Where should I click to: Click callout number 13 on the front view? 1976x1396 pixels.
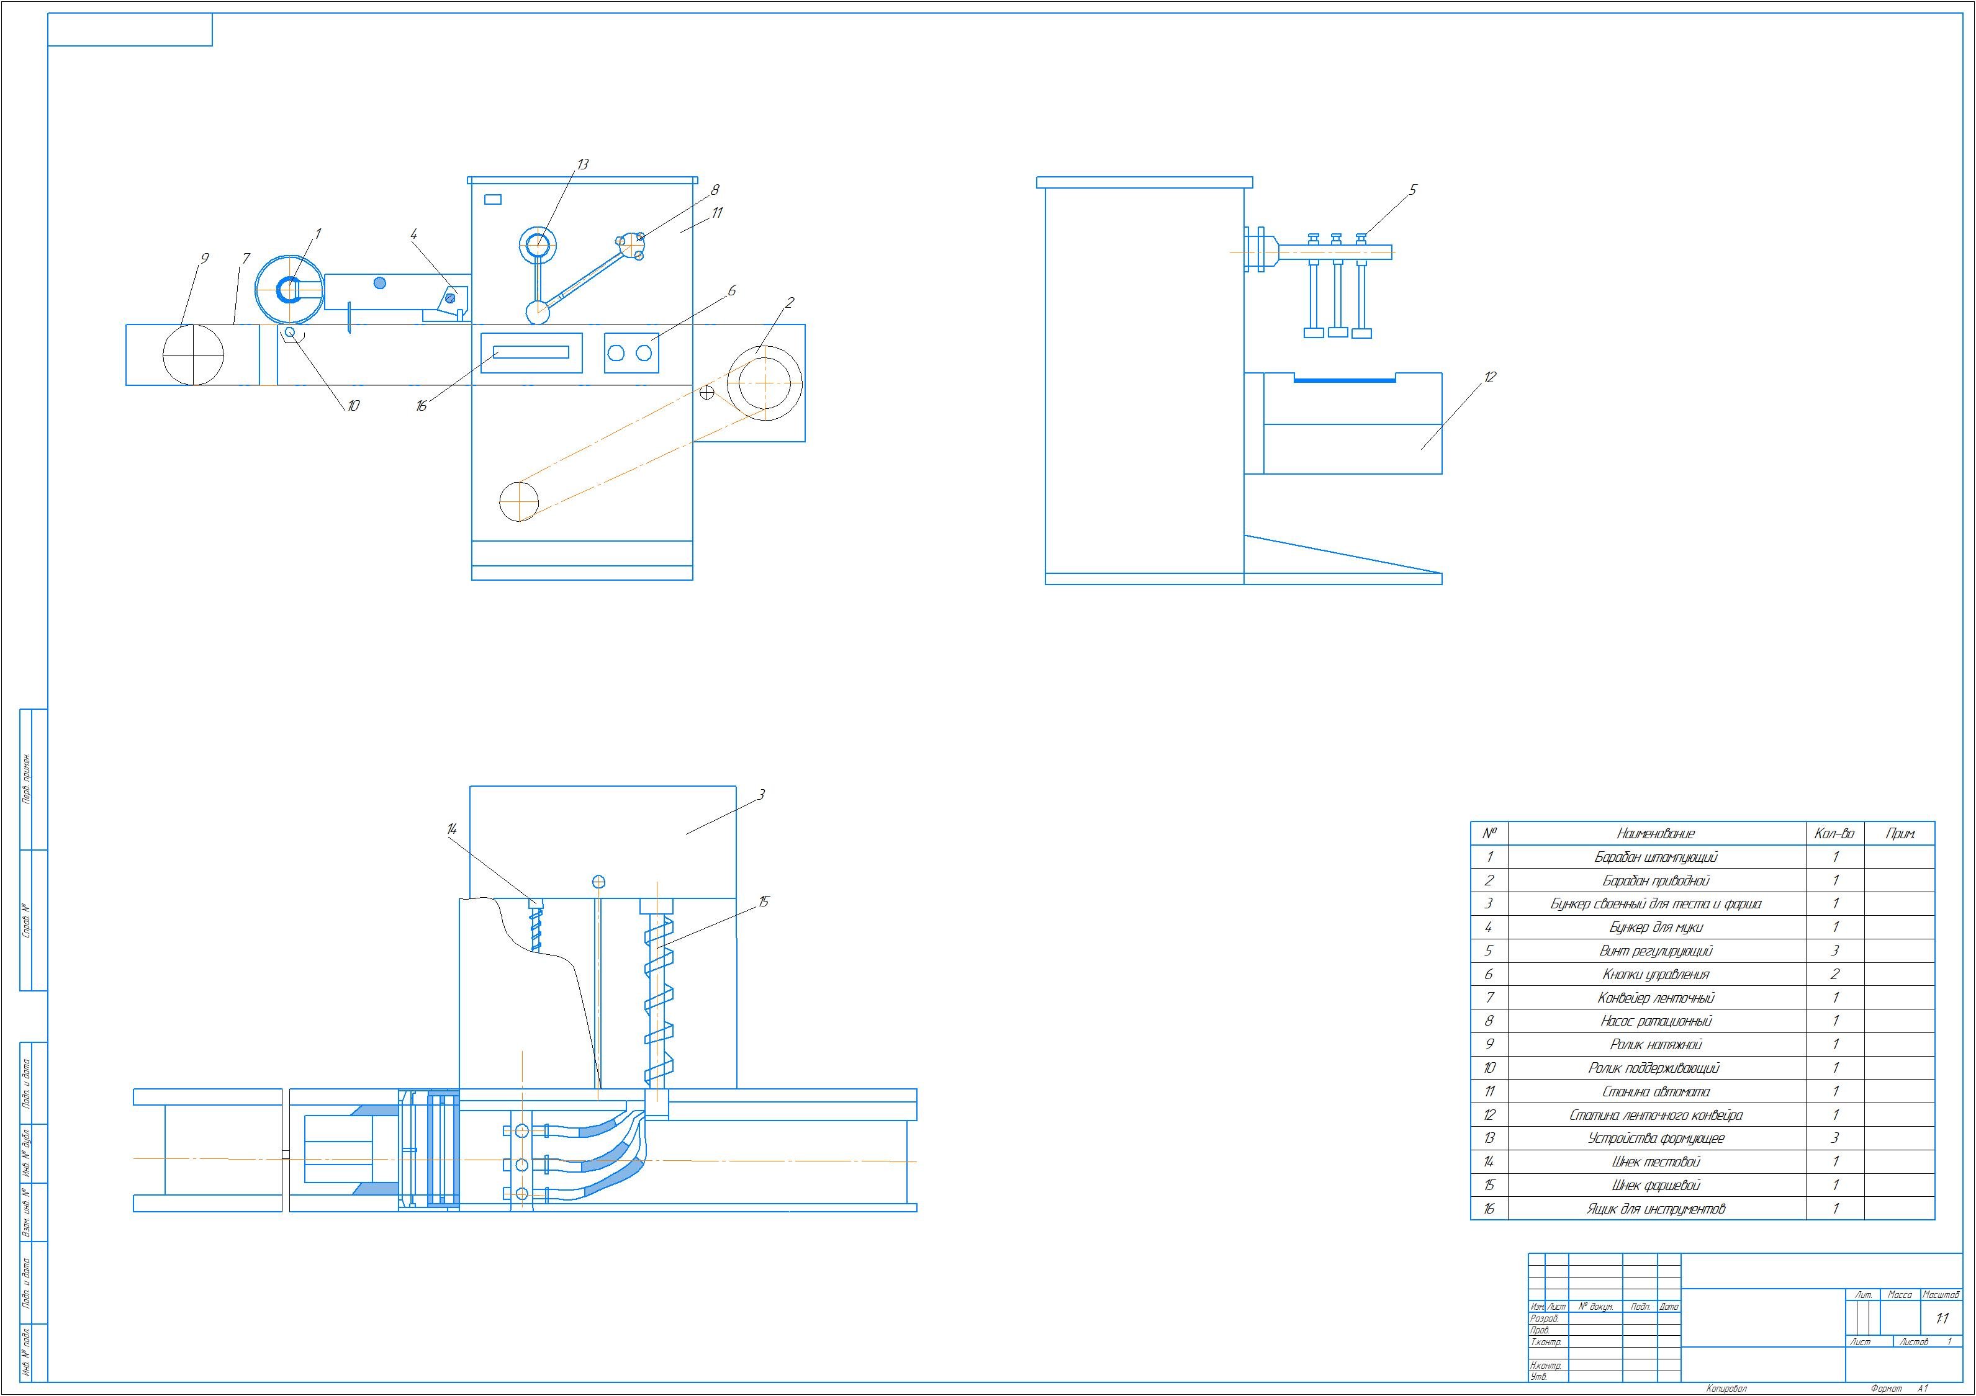[x=583, y=164]
